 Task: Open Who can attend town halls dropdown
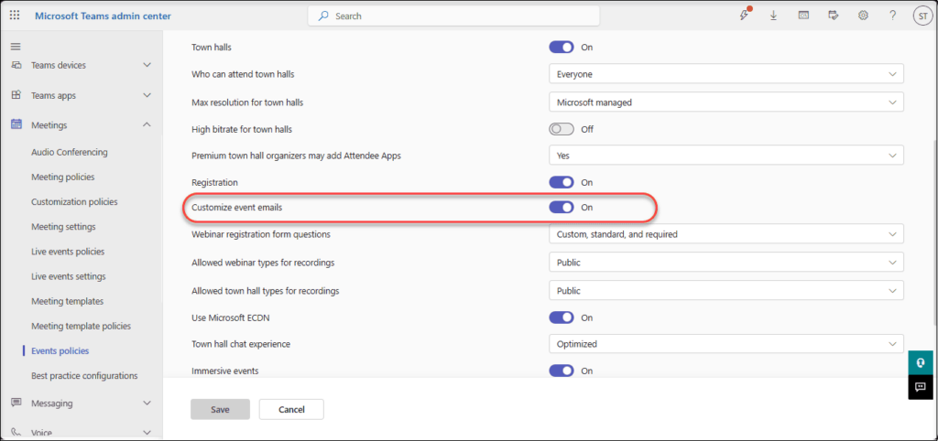point(726,75)
